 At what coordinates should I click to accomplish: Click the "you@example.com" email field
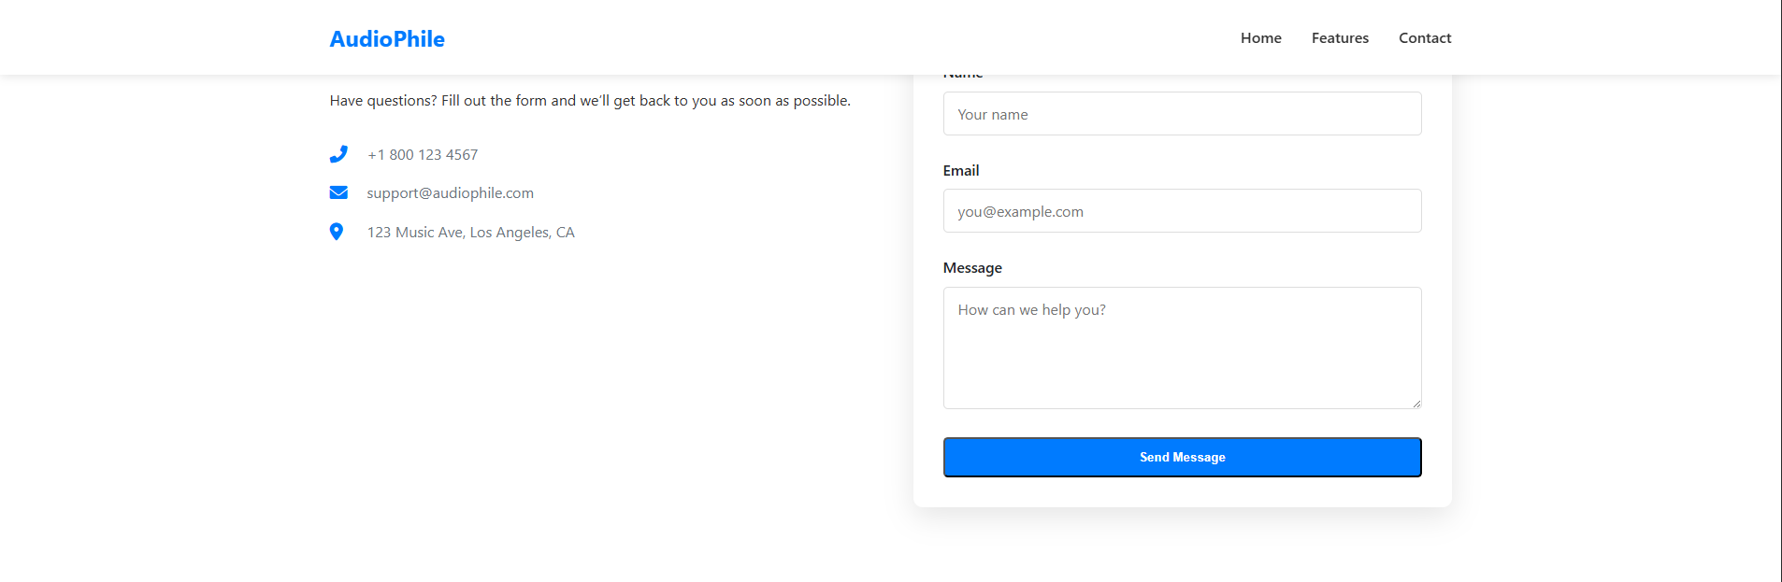1182,211
